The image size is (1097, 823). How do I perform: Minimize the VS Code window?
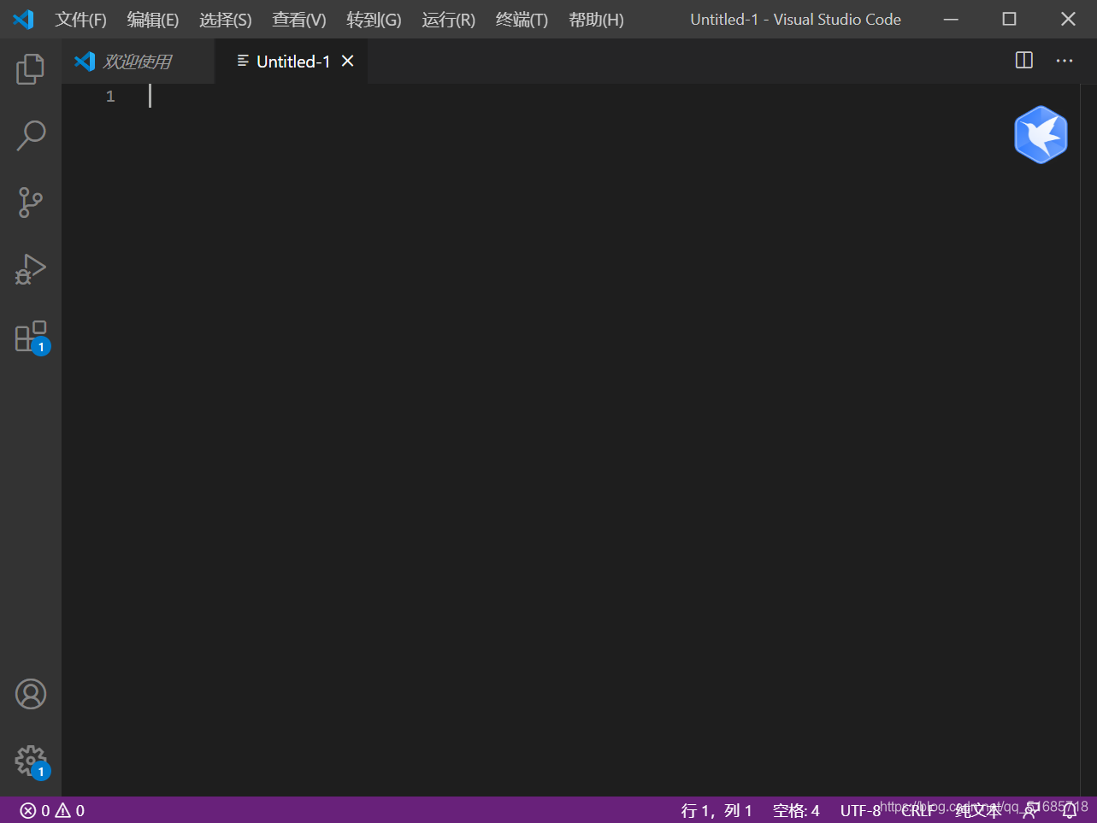951,19
